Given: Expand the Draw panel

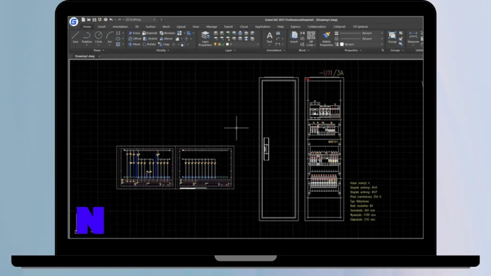Looking at the screenshot, I should pos(99,50).
